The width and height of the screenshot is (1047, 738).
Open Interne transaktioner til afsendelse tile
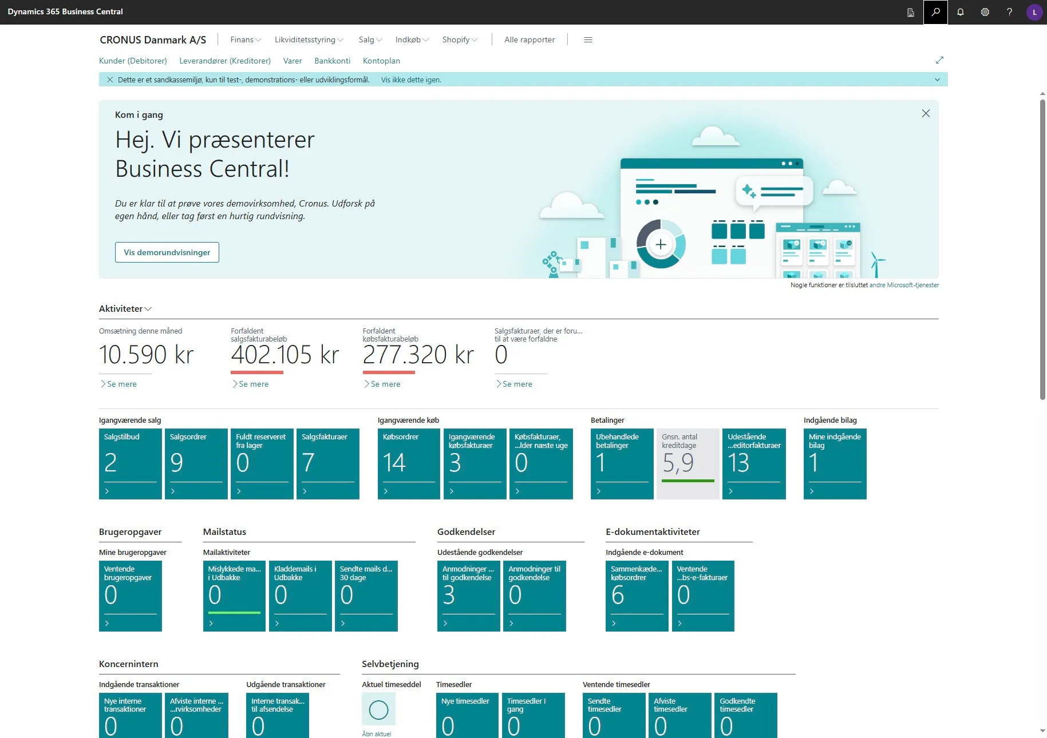(278, 715)
